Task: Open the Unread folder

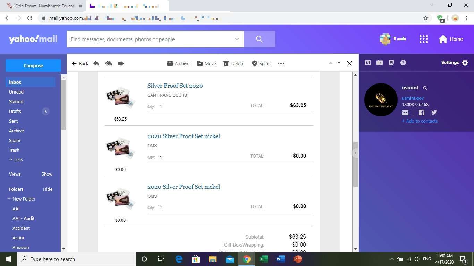Action: (16, 92)
